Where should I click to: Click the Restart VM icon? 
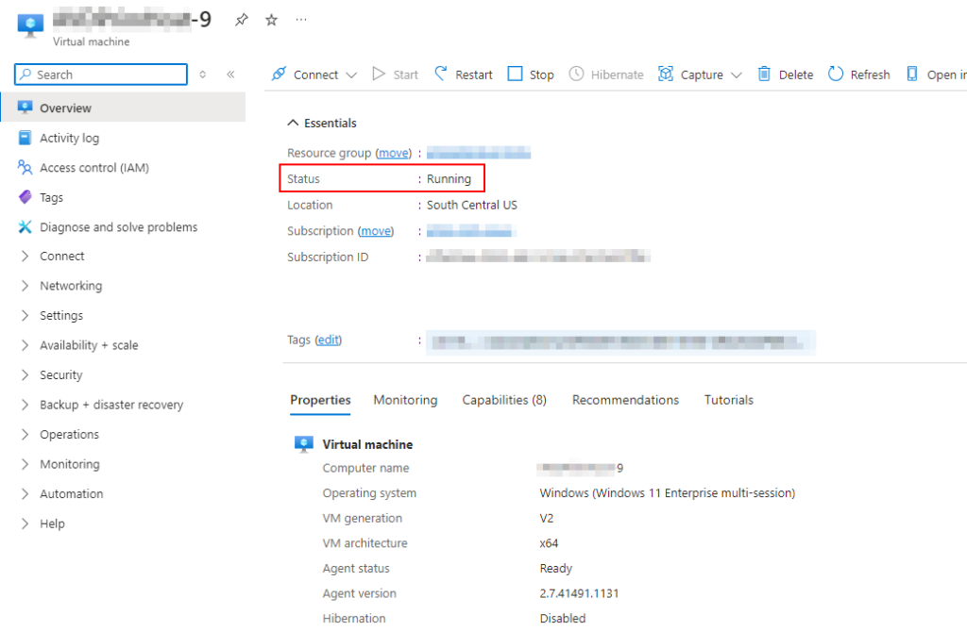[441, 74]
